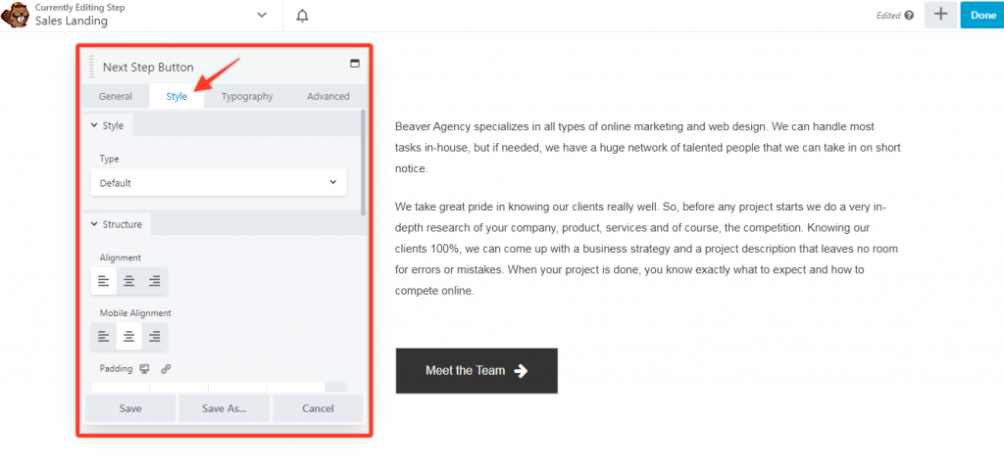This screenshot has width=1004, height=469.
Task: Collapse the Style section
Action: point(106,125)
